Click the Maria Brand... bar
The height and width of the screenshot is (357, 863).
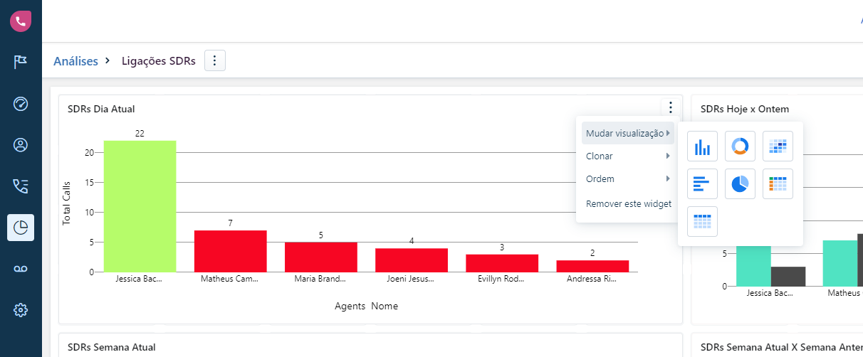pos(320,257)
